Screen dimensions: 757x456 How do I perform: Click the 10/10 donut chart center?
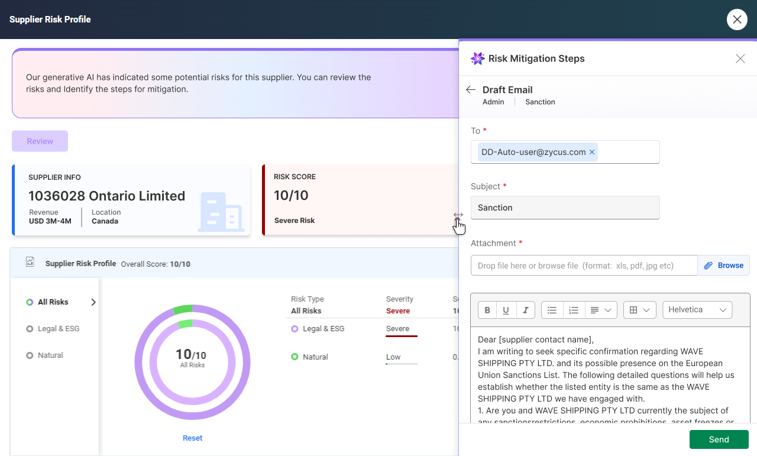(192, 358)
